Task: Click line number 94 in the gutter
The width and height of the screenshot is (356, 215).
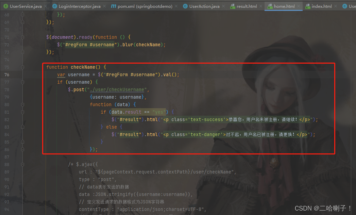Action: pos(7,209)
